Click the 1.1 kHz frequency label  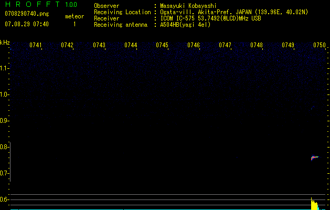point(4,68)
